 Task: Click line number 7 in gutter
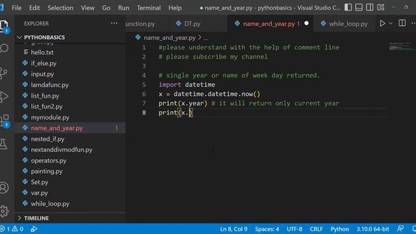pyautogui.click(x=144, y=103)
